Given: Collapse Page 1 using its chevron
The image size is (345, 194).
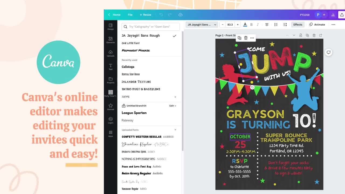Looking at the screenshot, I should pyautogui.click(x=294, y=35).
